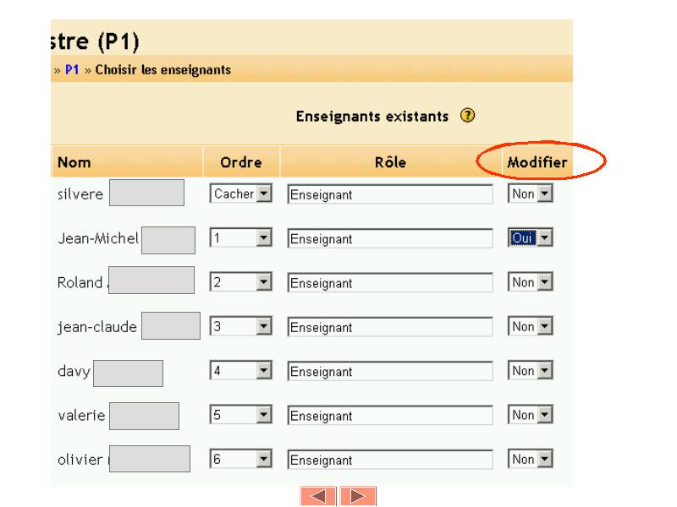
Task: Click Rôle input field for silvere
Action: click(x=390, y=194)
